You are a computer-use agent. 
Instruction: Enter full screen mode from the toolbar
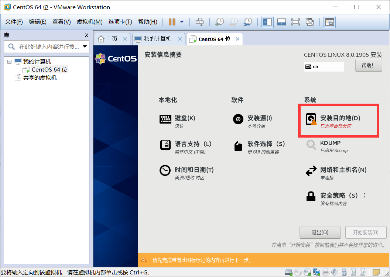[295, 22]
